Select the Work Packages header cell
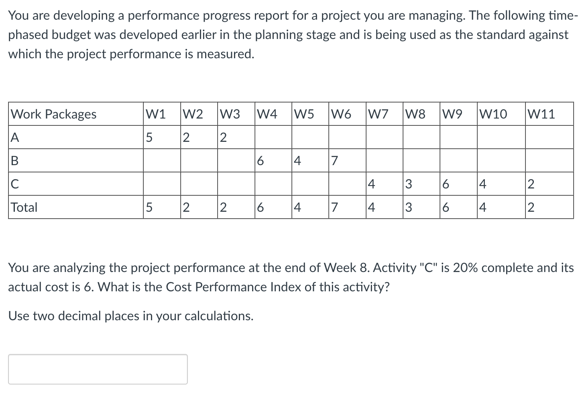This screenshot has width=582, height=401. pos(53,114)
